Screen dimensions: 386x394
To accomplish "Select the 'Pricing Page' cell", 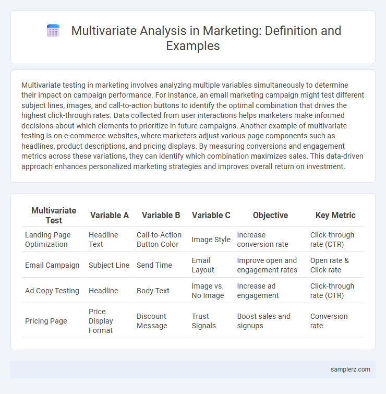I will (x=54, y=320).
